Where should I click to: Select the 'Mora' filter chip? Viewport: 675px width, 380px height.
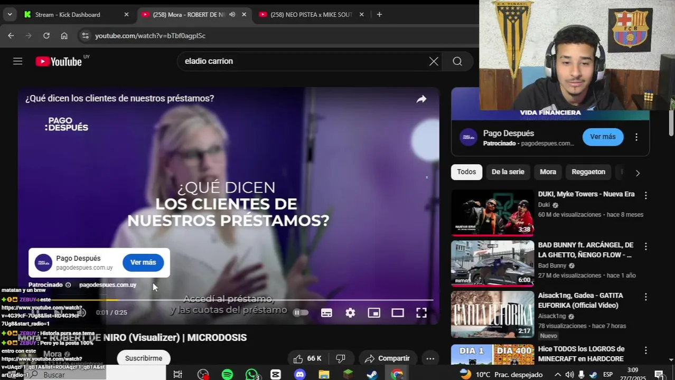point(548,172)
